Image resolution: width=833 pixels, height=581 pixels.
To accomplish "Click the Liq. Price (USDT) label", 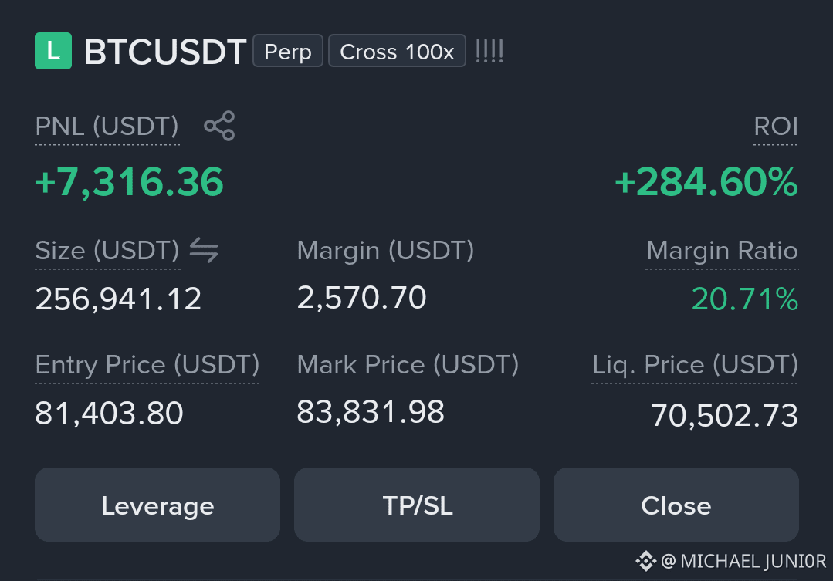I will pyautogui.click(x=695, y=365).
